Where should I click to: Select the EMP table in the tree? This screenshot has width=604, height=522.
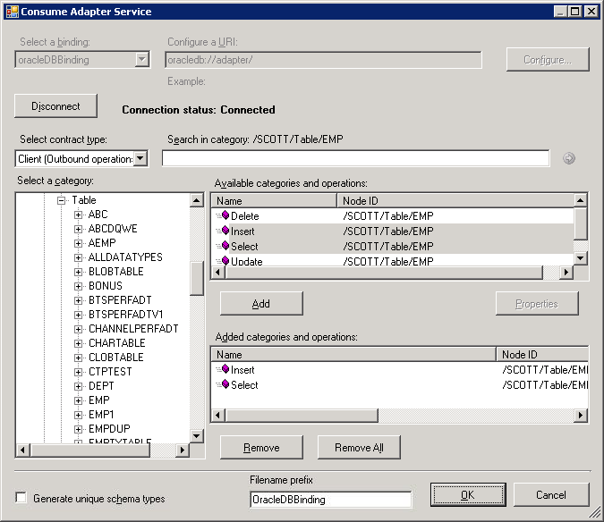[99, 400]
